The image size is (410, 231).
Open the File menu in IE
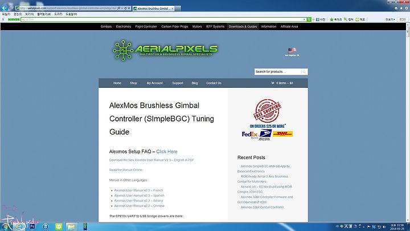pos(6,14)
